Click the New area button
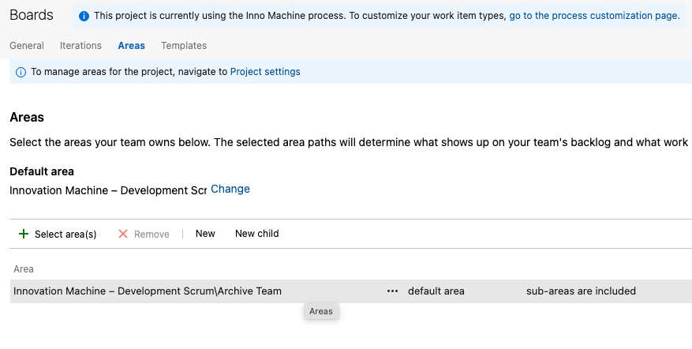The height and width of the screenshot is (349, 692). tap(205, 234)
